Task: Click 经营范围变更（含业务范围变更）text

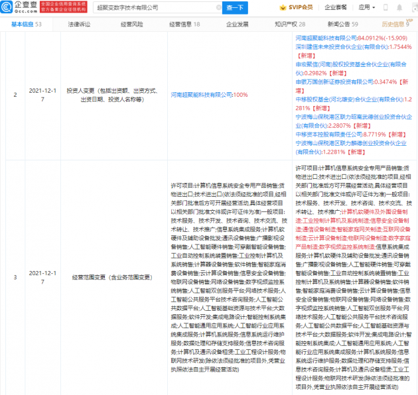Action: pos(112,277)
